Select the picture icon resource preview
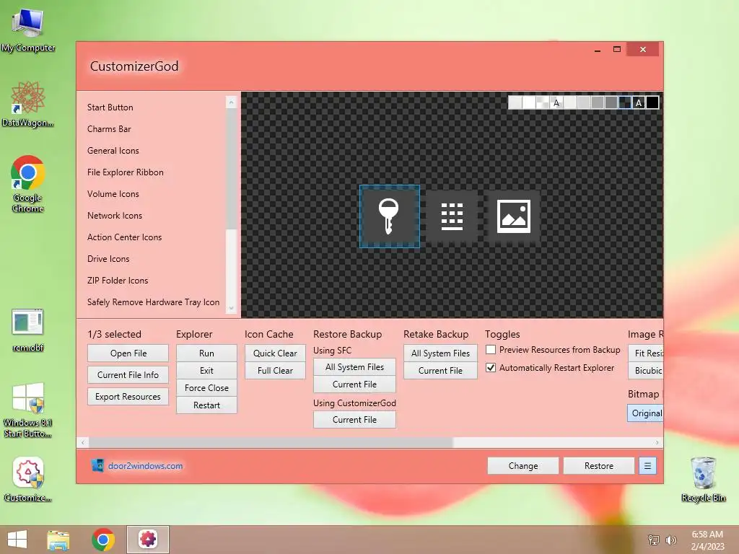 pyautogui.click(x=514, y=216)
